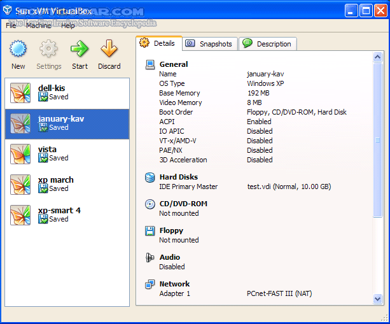Screen dimensions: 390x324
Task: Click the VT-x/AMD-V label
Action: tap(178, 141)
